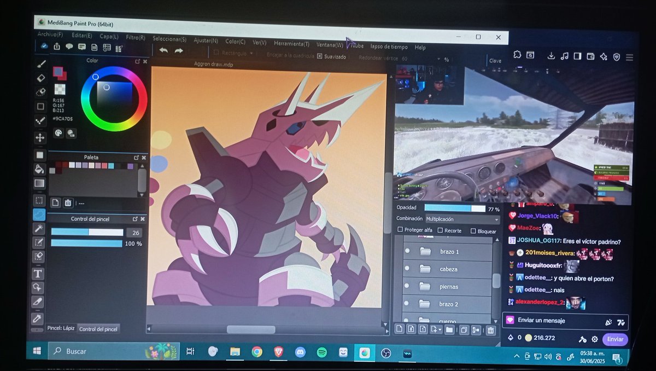This screenshot has width=656, height=371.
Task: Click the taskbar Buscar search box
Action: coord(114,351)
